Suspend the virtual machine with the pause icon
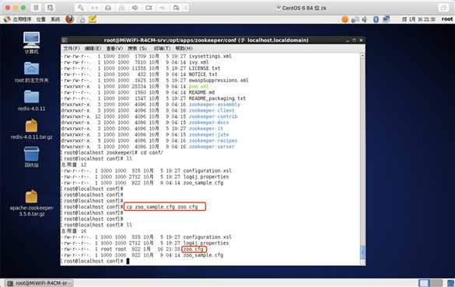Image resolution: width=455 pixels, height=287 pixels. tap(36, 8)
